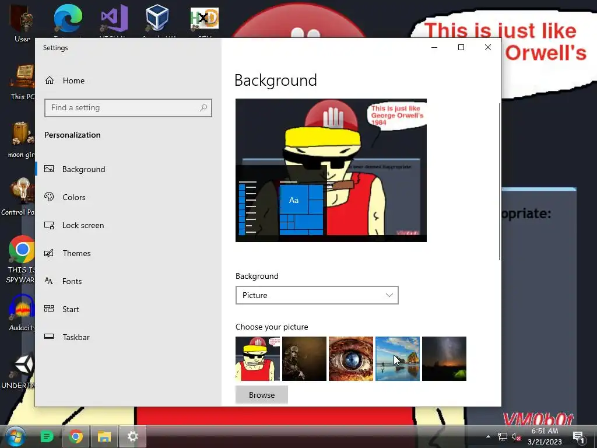Click the Windows Start orb button

[x=15, y=436]
